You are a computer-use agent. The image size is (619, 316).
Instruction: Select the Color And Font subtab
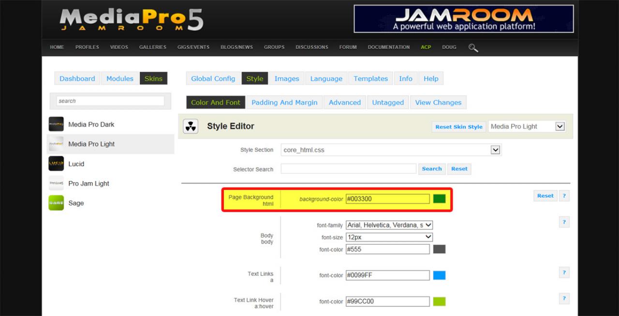click(x=216, y=102)
